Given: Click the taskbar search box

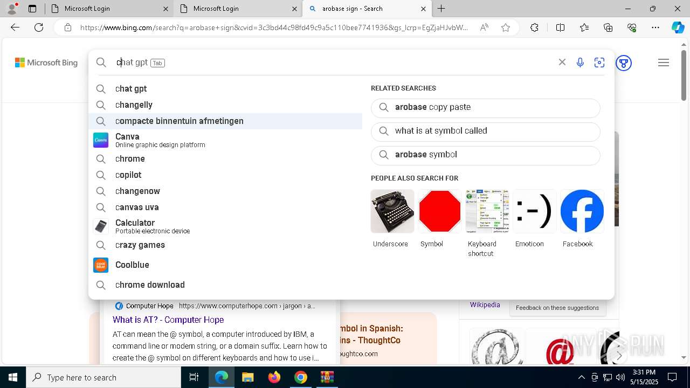Looking at the screenshot, I should tap(103, 377).
